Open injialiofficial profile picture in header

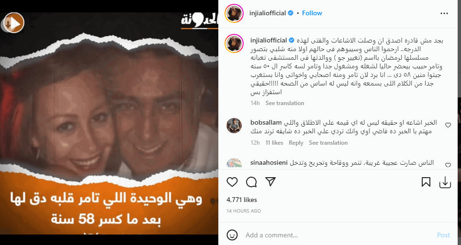234,13
